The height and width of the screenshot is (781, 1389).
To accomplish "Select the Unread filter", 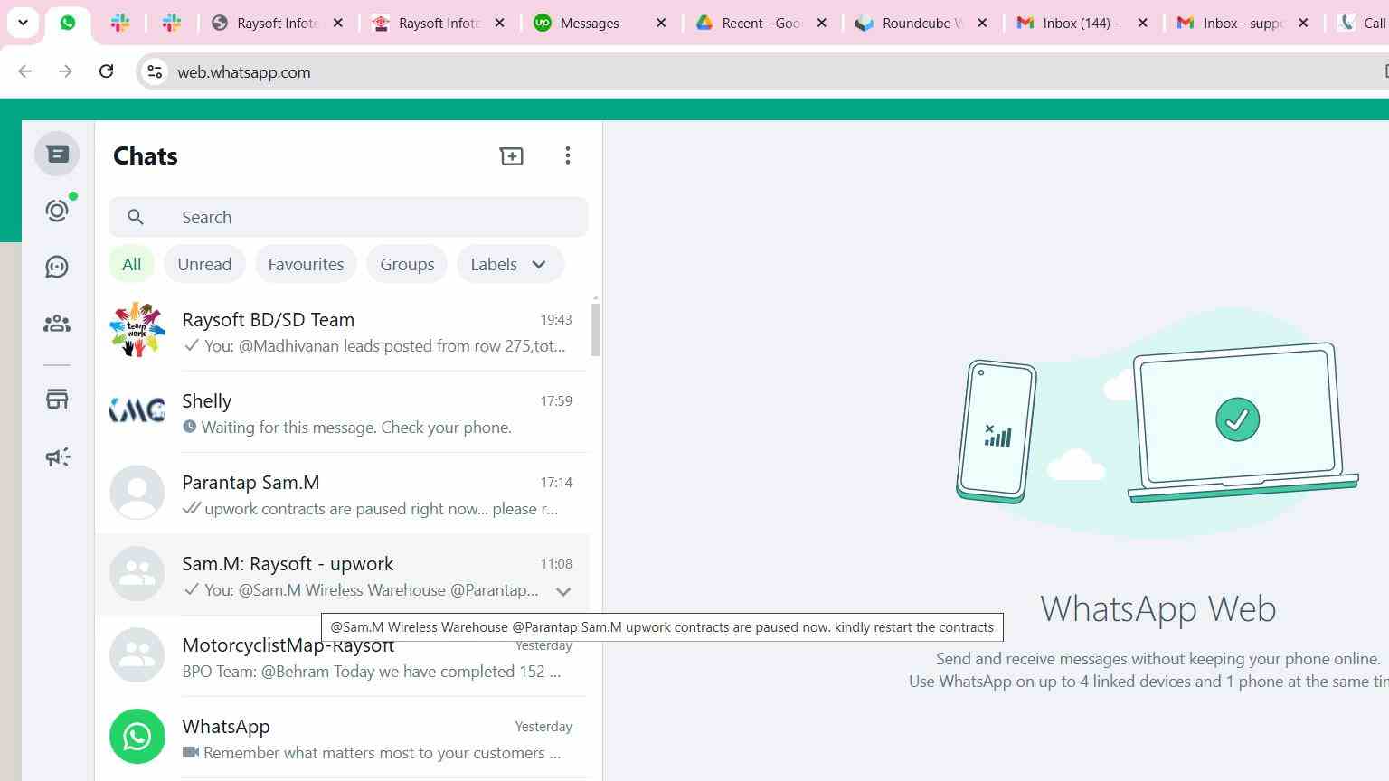I will [x=204, y=264].
